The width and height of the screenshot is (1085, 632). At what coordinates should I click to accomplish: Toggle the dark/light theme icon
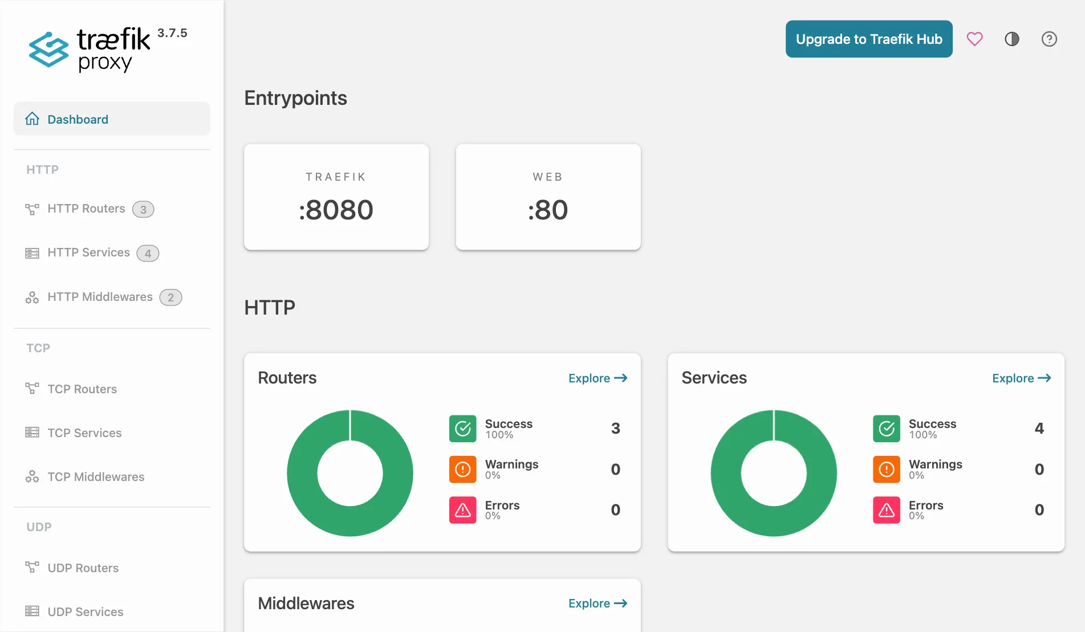[1012, 39]
